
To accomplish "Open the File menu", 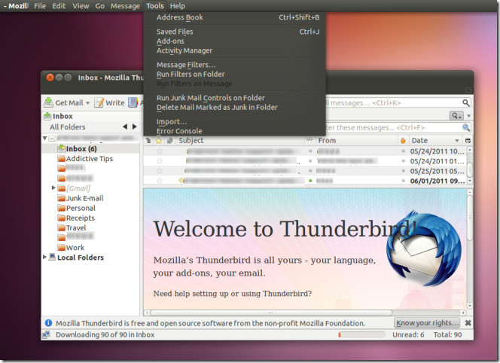I will (40, 6).
